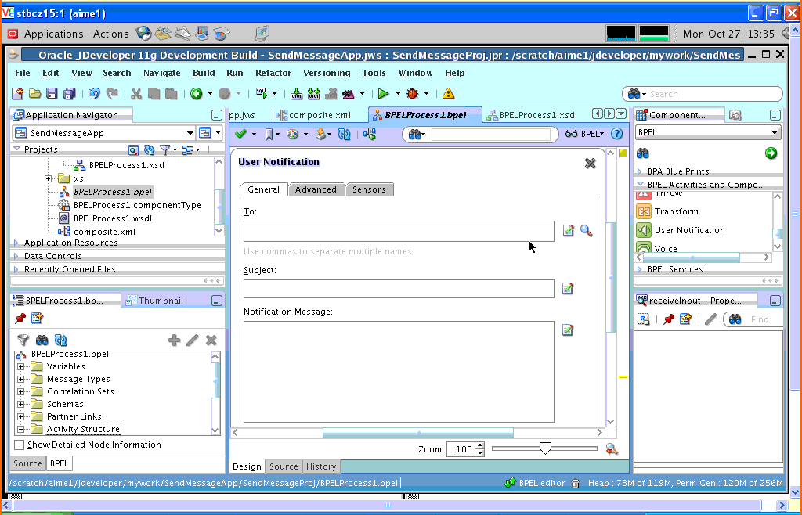The image size is (802, 515).
Task: Click the delete X icon in structure panel
Action: tap(211, 340)
